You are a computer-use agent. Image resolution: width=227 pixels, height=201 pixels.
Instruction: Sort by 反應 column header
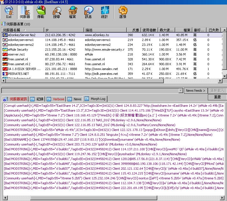[x=134, y=30]
